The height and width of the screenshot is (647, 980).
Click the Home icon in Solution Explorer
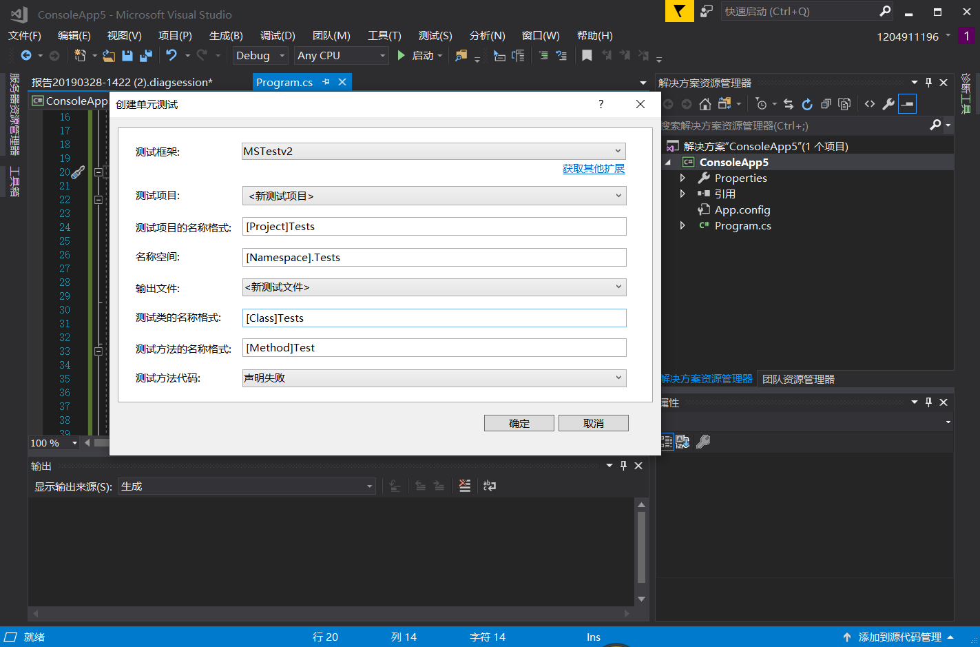tap(705, 104)
